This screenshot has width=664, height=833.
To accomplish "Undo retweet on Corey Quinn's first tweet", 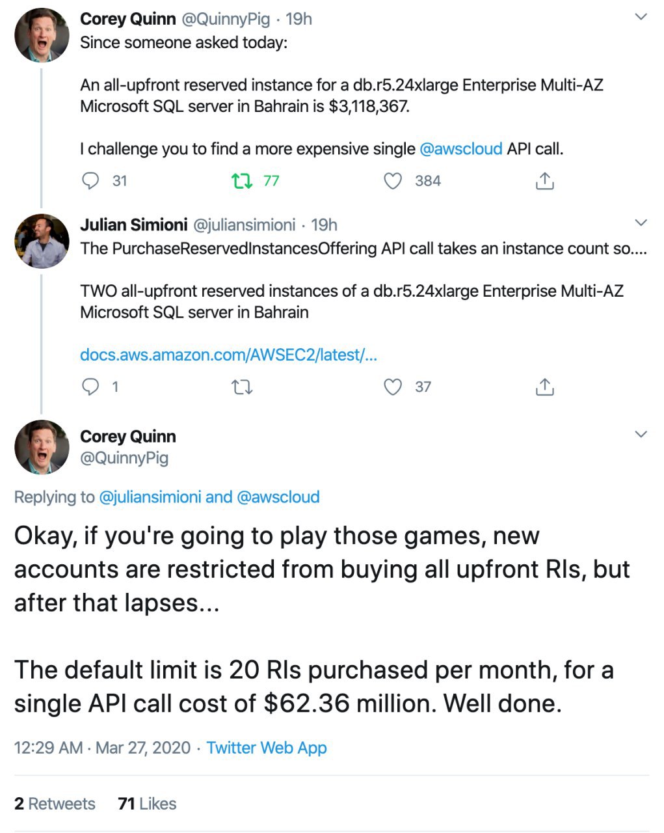I will [x=242, y=180].
